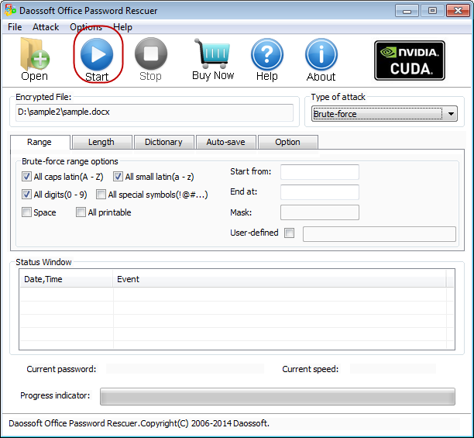The image size is (474, 438).
Task: Uncheck All caps latin(A - Z)
Action: pos(26,176)
